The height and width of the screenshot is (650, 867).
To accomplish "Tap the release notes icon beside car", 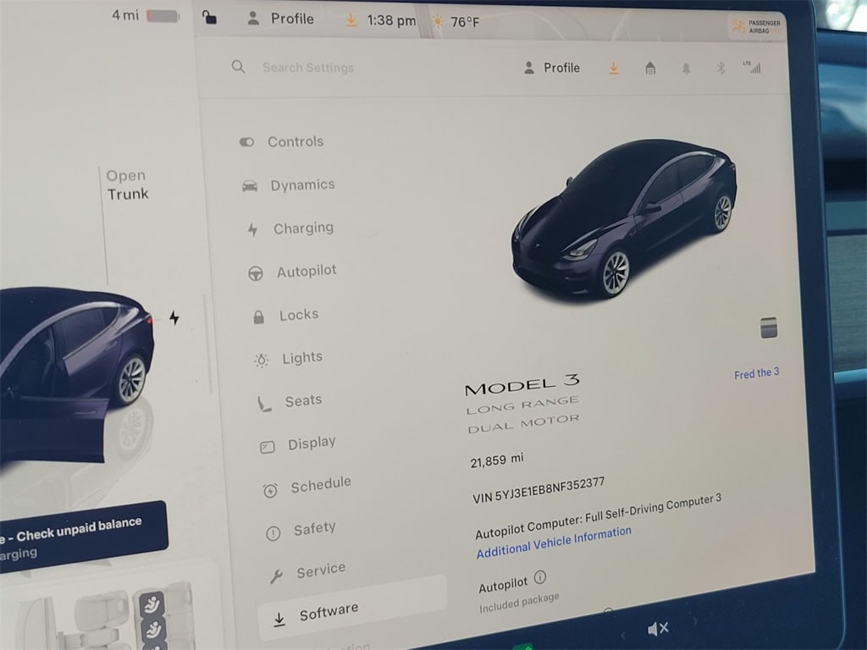I will pos(769,328).
